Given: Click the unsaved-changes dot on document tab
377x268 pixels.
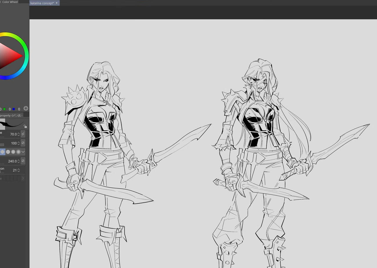Looking at the screenshot, I should [x=57, y=3].
